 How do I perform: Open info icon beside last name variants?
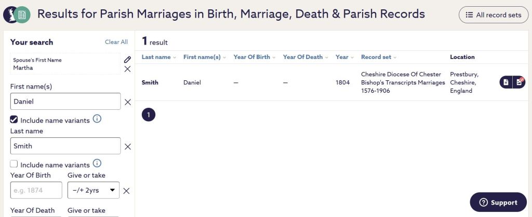97,164
